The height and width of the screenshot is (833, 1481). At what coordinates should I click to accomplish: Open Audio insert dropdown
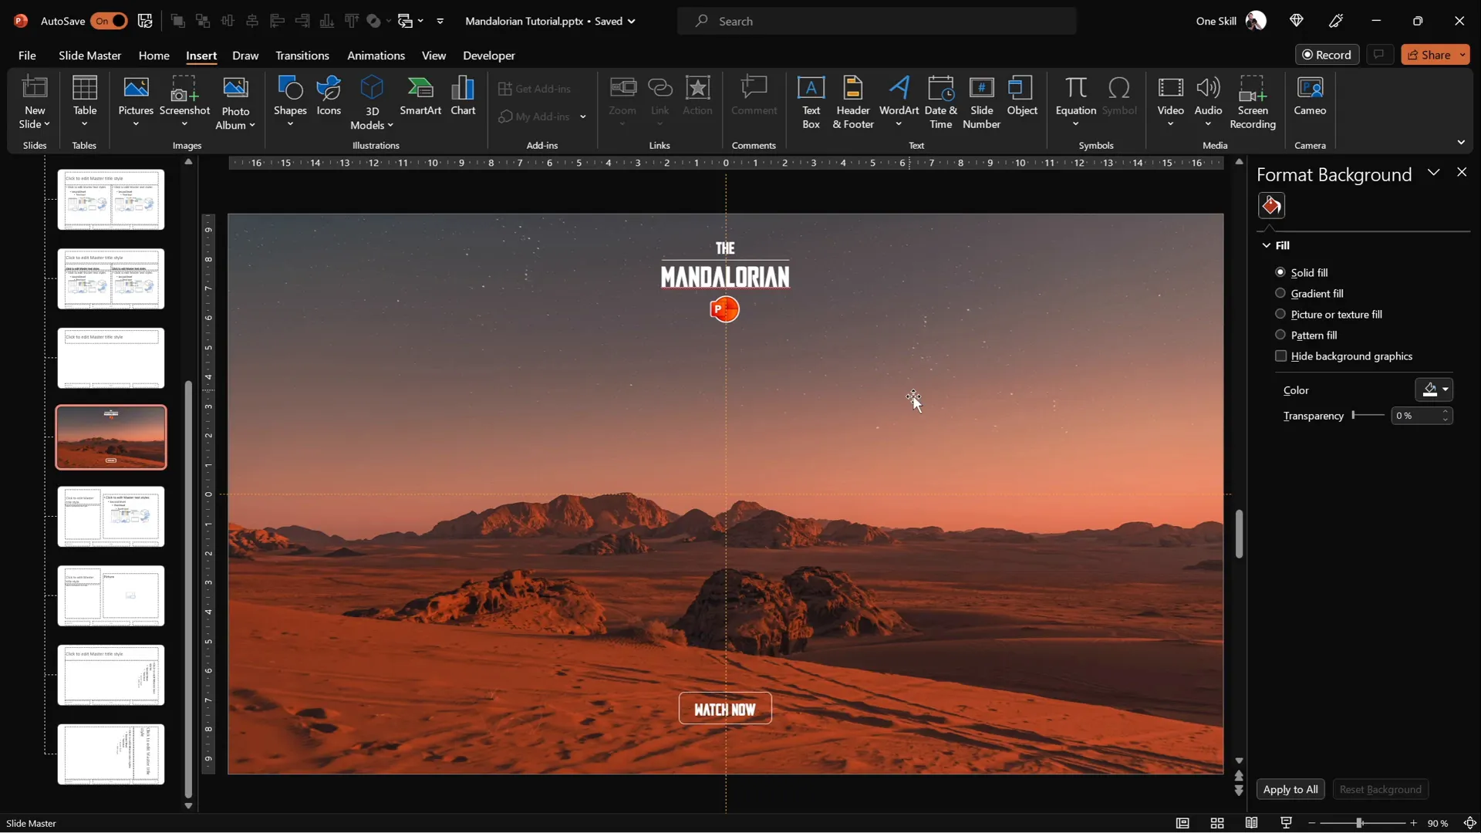pyautogui.click(x=1208, y=124)
